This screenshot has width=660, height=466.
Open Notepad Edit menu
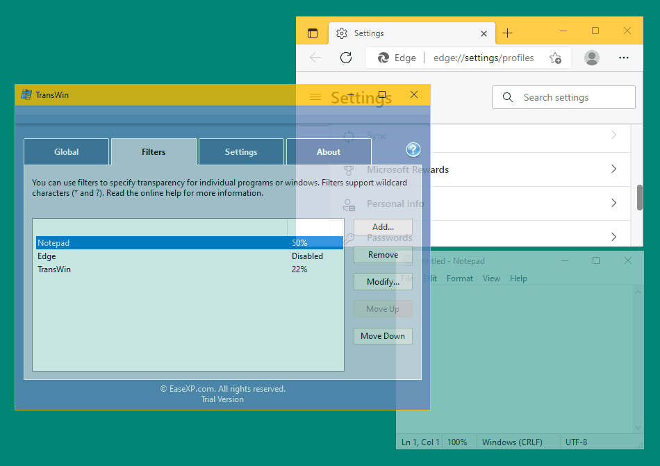[430, 278]
